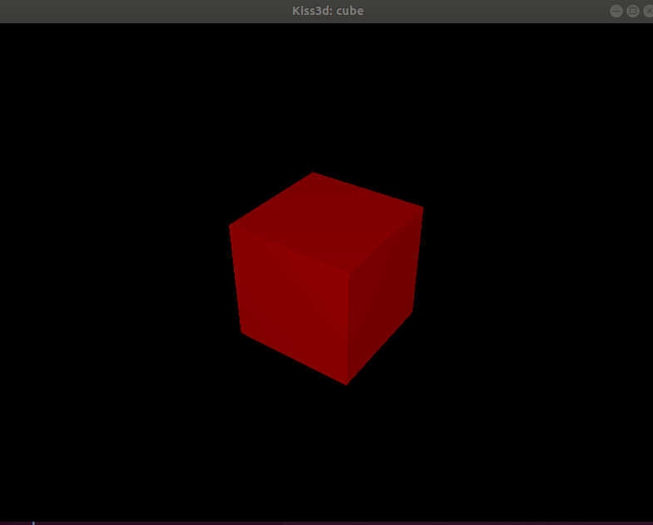Click the 'Kiss3d: cube' window title
This screenshot has width=653, height=525.
click(328, 11)
